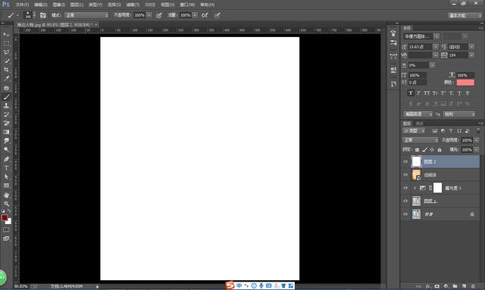
Task: Activate the Hand tool
Action: point(6,195)
